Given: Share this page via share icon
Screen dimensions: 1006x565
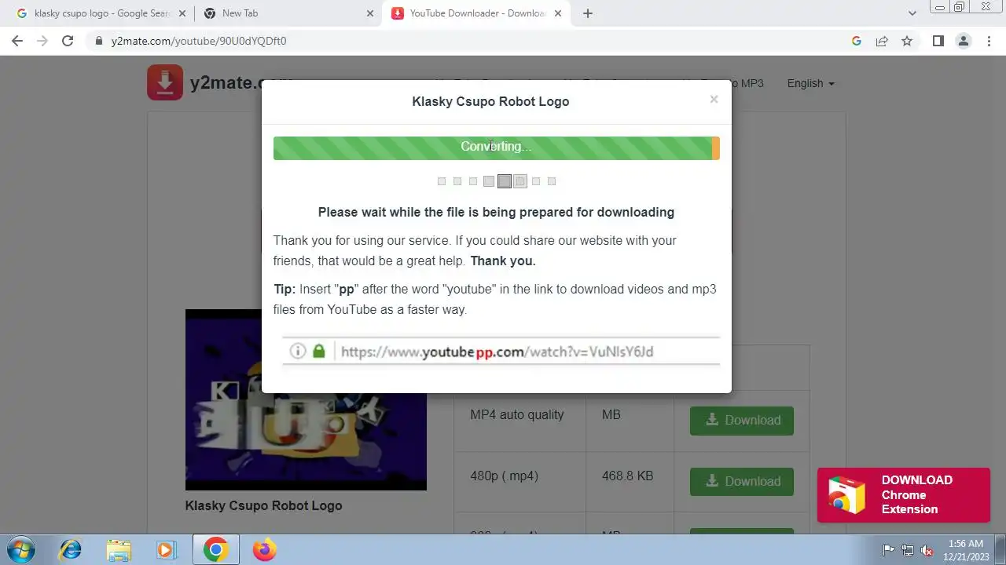Looking at the screenshot, I should coord(882,41).
